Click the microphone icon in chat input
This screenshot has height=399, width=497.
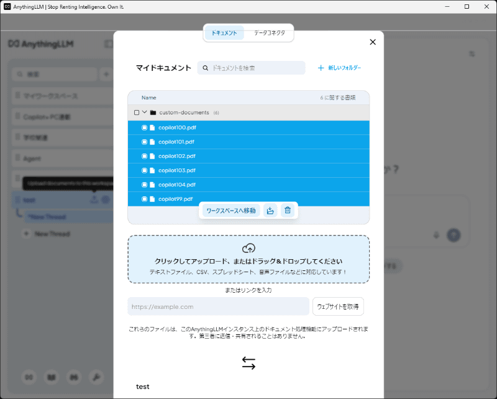click(x=437, y=235)
